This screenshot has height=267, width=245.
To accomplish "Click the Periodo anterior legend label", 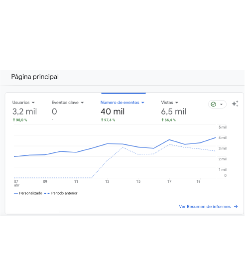I will (64, 193).
